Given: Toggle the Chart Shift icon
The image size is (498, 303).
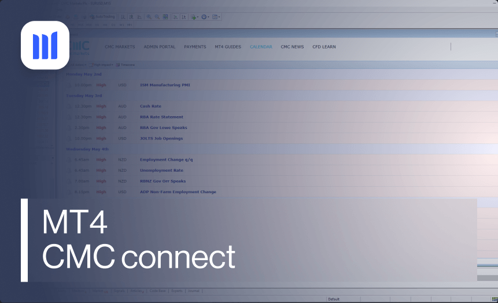Looking at the screenshot, I should pyautogui.click(x=183, y=17).
